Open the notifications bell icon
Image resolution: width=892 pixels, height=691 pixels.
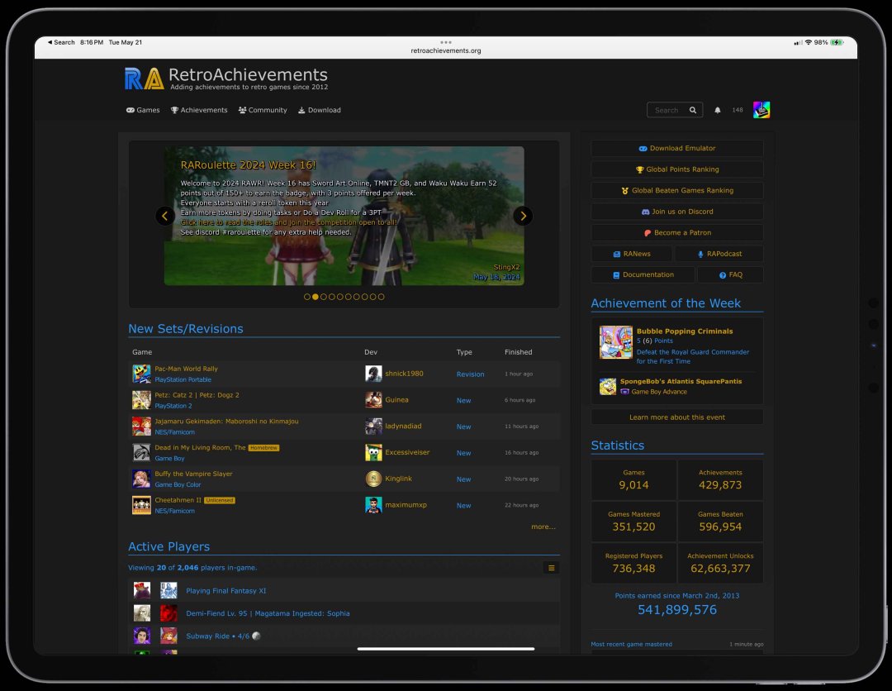click(717, 110)
